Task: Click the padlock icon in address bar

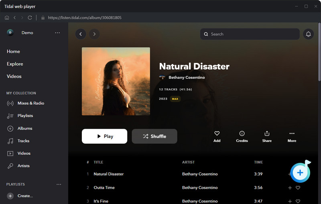Action: 43,18
